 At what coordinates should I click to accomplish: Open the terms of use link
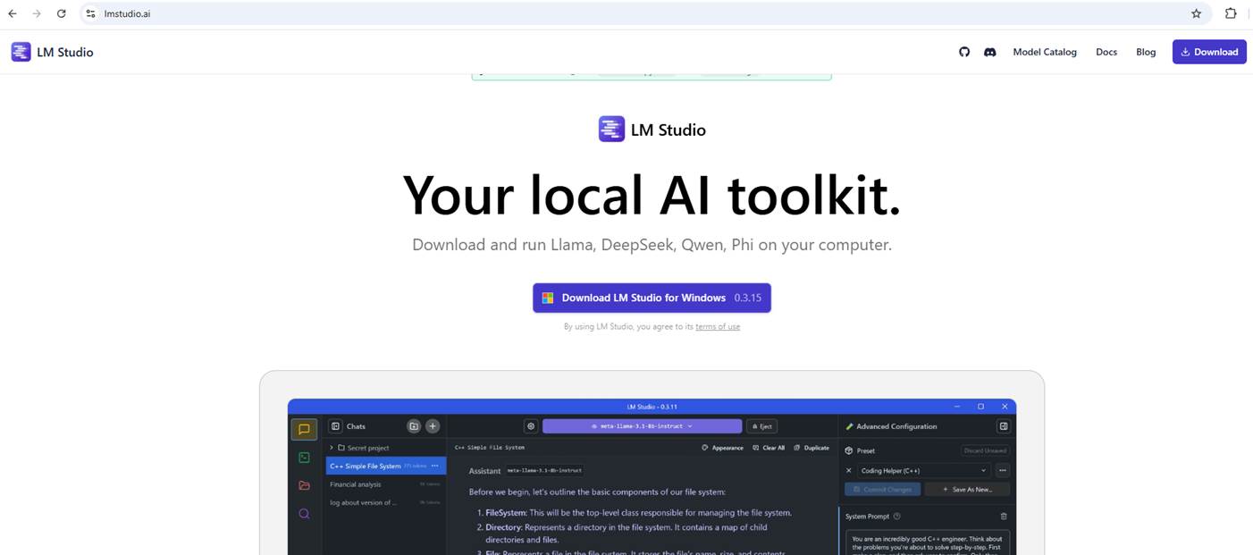[718, 327]
